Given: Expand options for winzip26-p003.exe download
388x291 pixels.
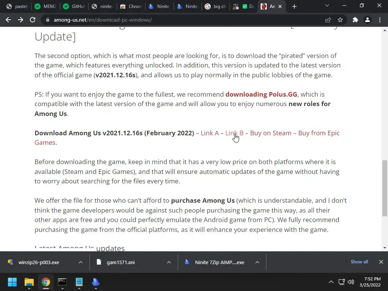Looking at the screenshot, I should tap(81, 262).
